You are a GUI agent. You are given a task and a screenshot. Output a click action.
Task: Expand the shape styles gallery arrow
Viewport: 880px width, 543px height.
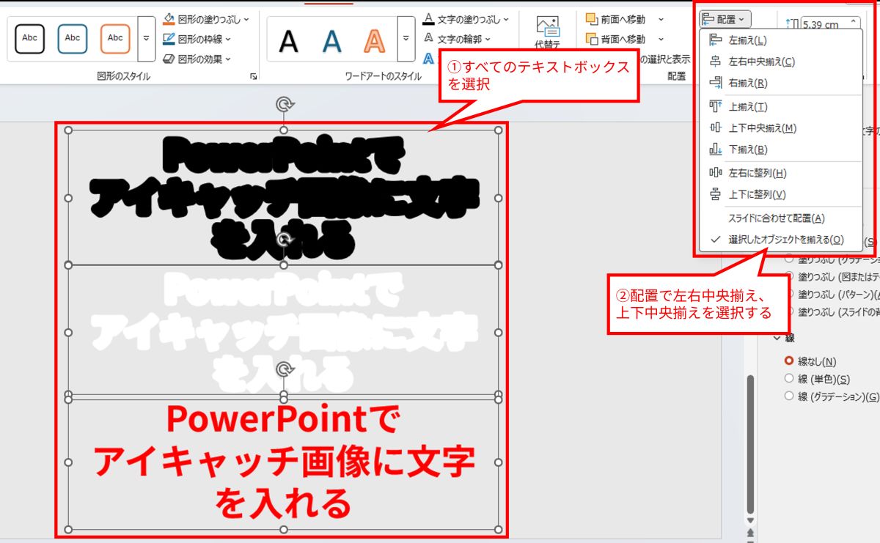(x=146, y=38)
